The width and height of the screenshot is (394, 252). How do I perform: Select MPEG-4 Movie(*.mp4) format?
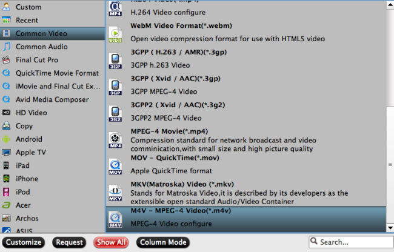(x=246, y=141)
